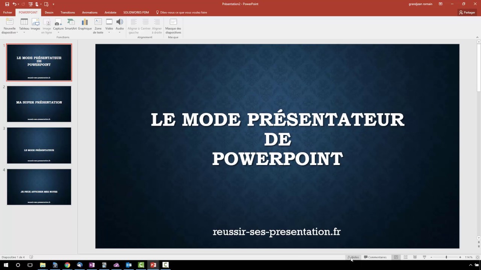Click the 'reussir-ses-presentation.fr' text on slide

click(x=277, y=232)
